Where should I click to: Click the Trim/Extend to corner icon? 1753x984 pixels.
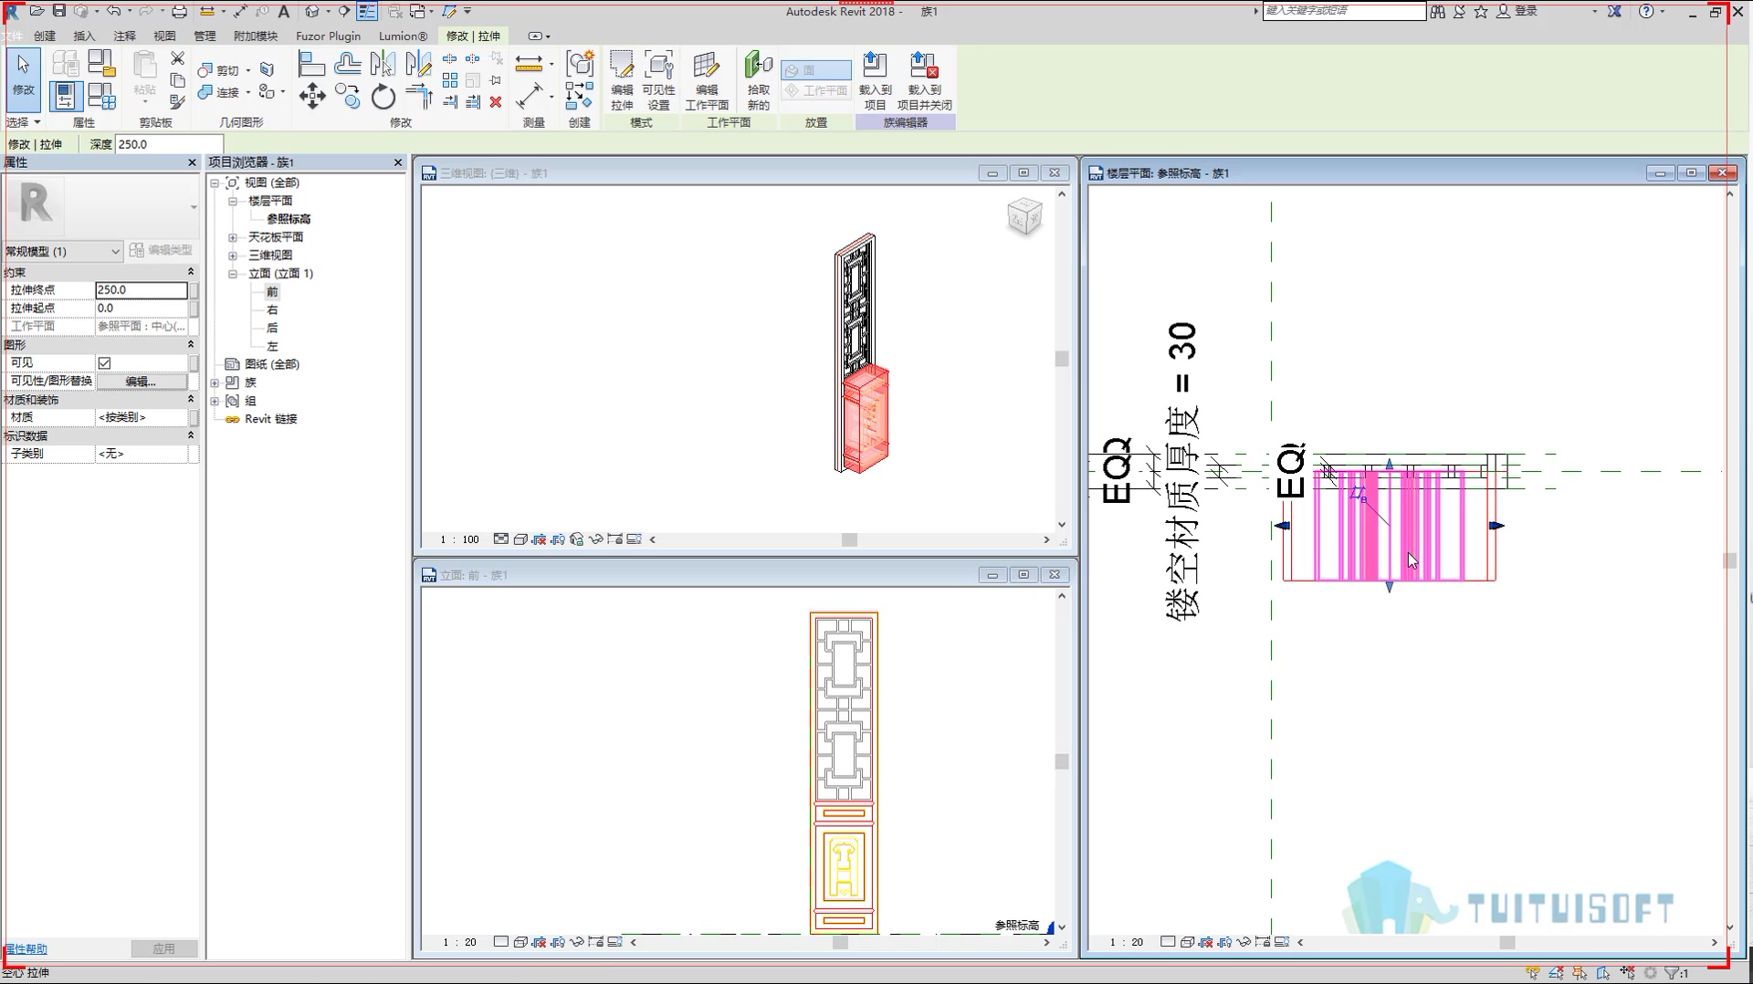(419, 96)
